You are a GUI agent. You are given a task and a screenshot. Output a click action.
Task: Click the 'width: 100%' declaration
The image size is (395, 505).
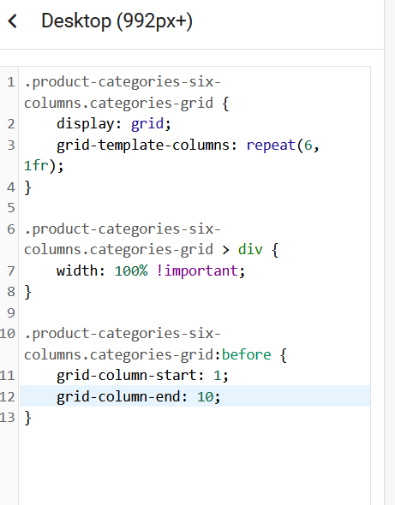click(102, 270)
